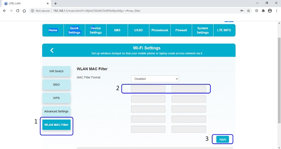281x149 pixels.
Task: Open Device Settings menu
Action: (x=96, y=30)
